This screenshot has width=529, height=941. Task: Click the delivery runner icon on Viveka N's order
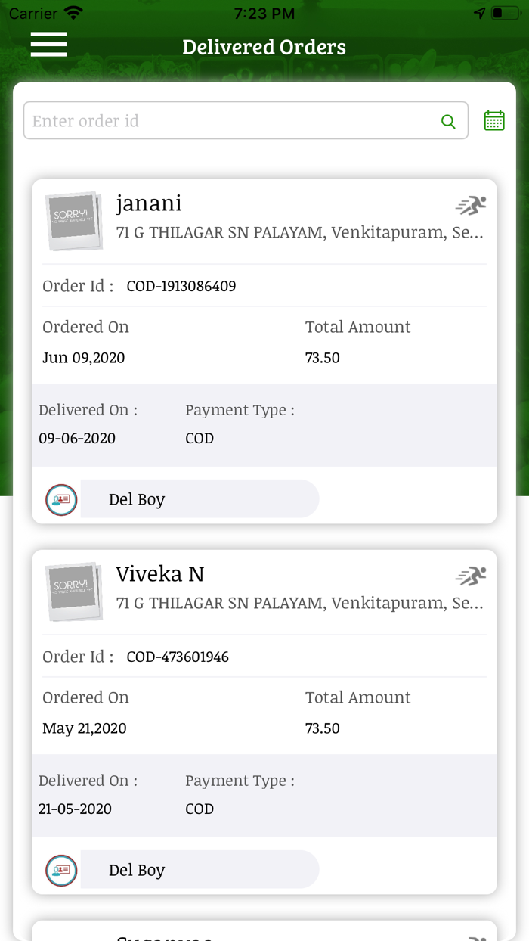(470, 575)
